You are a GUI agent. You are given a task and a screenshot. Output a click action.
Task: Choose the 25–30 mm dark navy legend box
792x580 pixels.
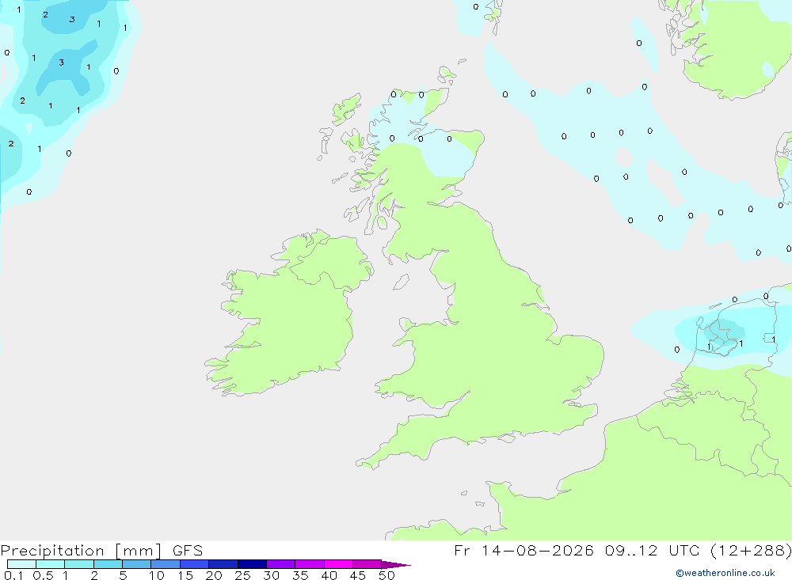(x=252, y=564)
